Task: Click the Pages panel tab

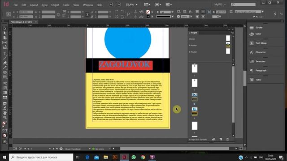Action: [194, 33]
